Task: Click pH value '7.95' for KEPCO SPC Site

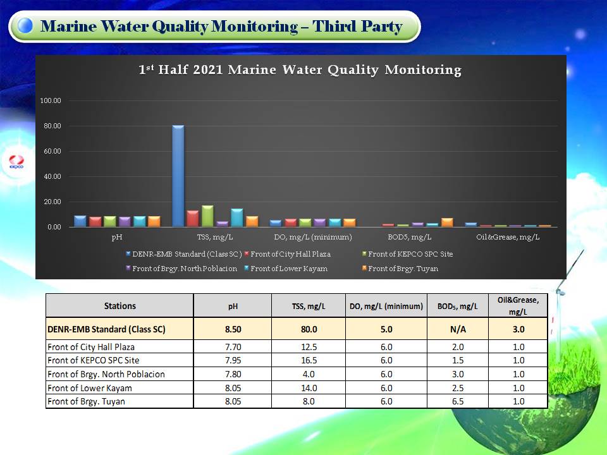Action: pos(233,360)
